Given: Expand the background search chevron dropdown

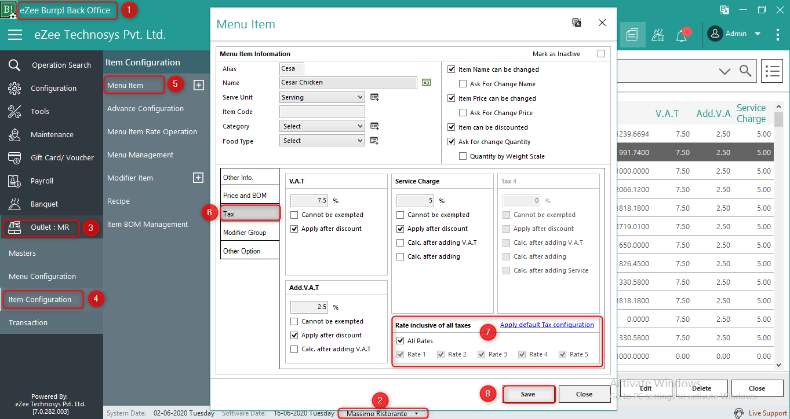Looking at the screenshot, I should (725, 71).
